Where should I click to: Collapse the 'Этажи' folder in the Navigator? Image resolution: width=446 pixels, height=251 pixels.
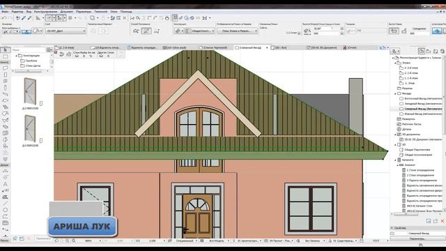click(x=395, y=63)
